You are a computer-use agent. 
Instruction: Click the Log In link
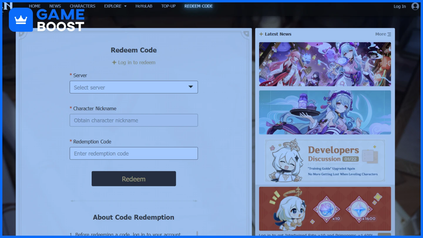click(399, 6)
